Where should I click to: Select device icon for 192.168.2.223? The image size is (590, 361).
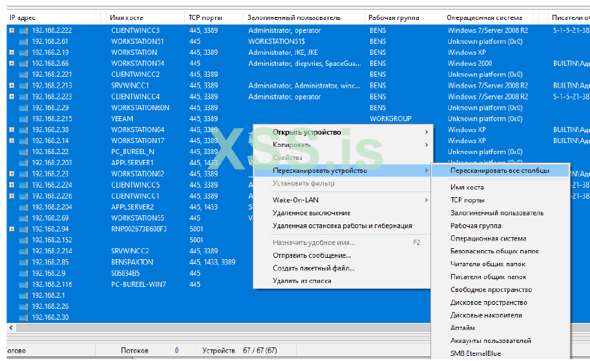23,97
